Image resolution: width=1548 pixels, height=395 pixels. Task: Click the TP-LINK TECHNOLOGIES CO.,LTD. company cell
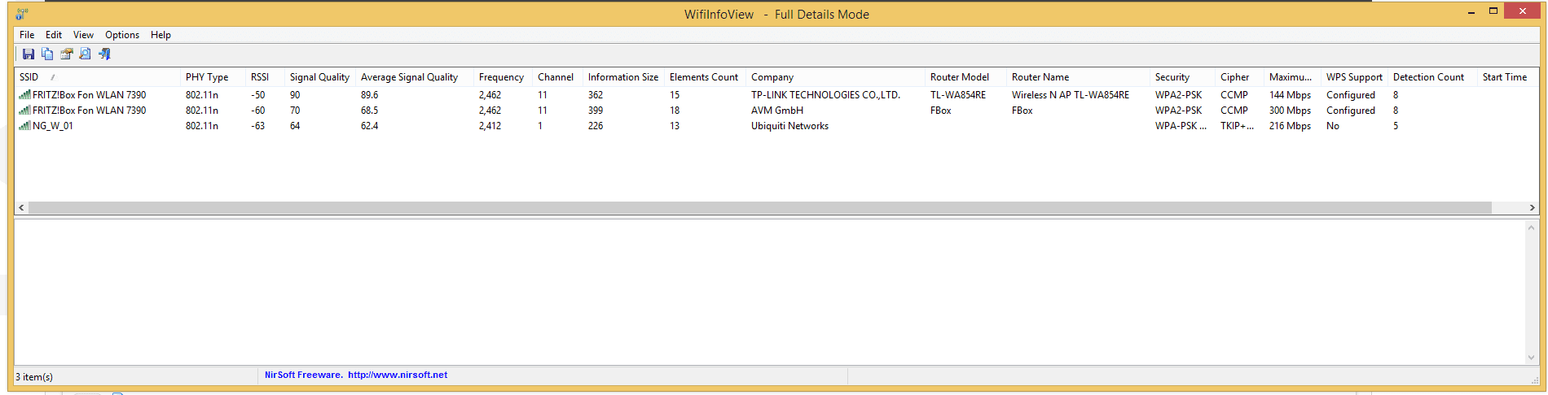coord(825,95)
